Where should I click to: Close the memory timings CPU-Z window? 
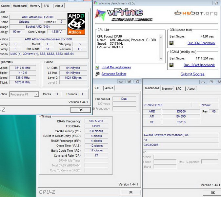(137, 81)
